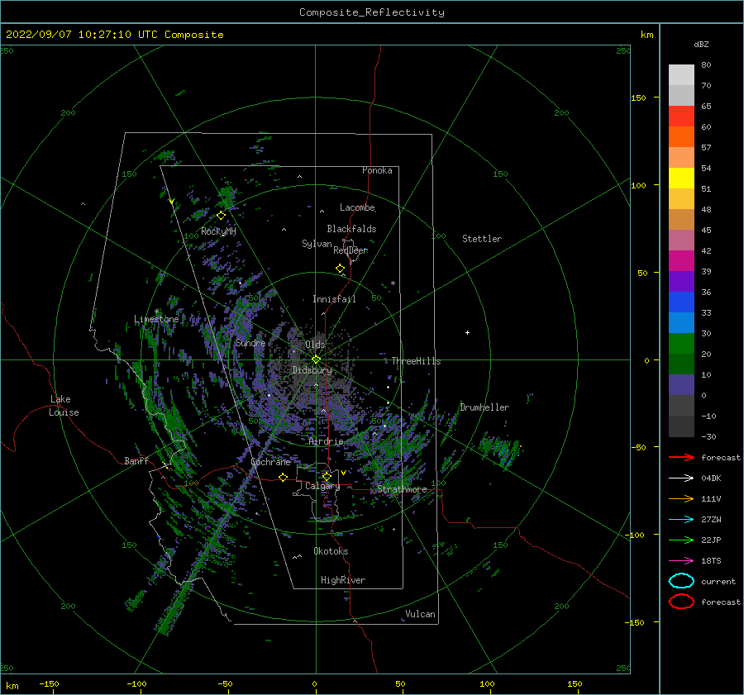Click the RockyMH label
The height and width of the screenshot is (695, 744).
coord(218,231)
